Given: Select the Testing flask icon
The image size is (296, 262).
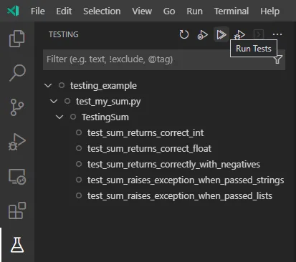Looking at the screenshot, I should [17, 245].
